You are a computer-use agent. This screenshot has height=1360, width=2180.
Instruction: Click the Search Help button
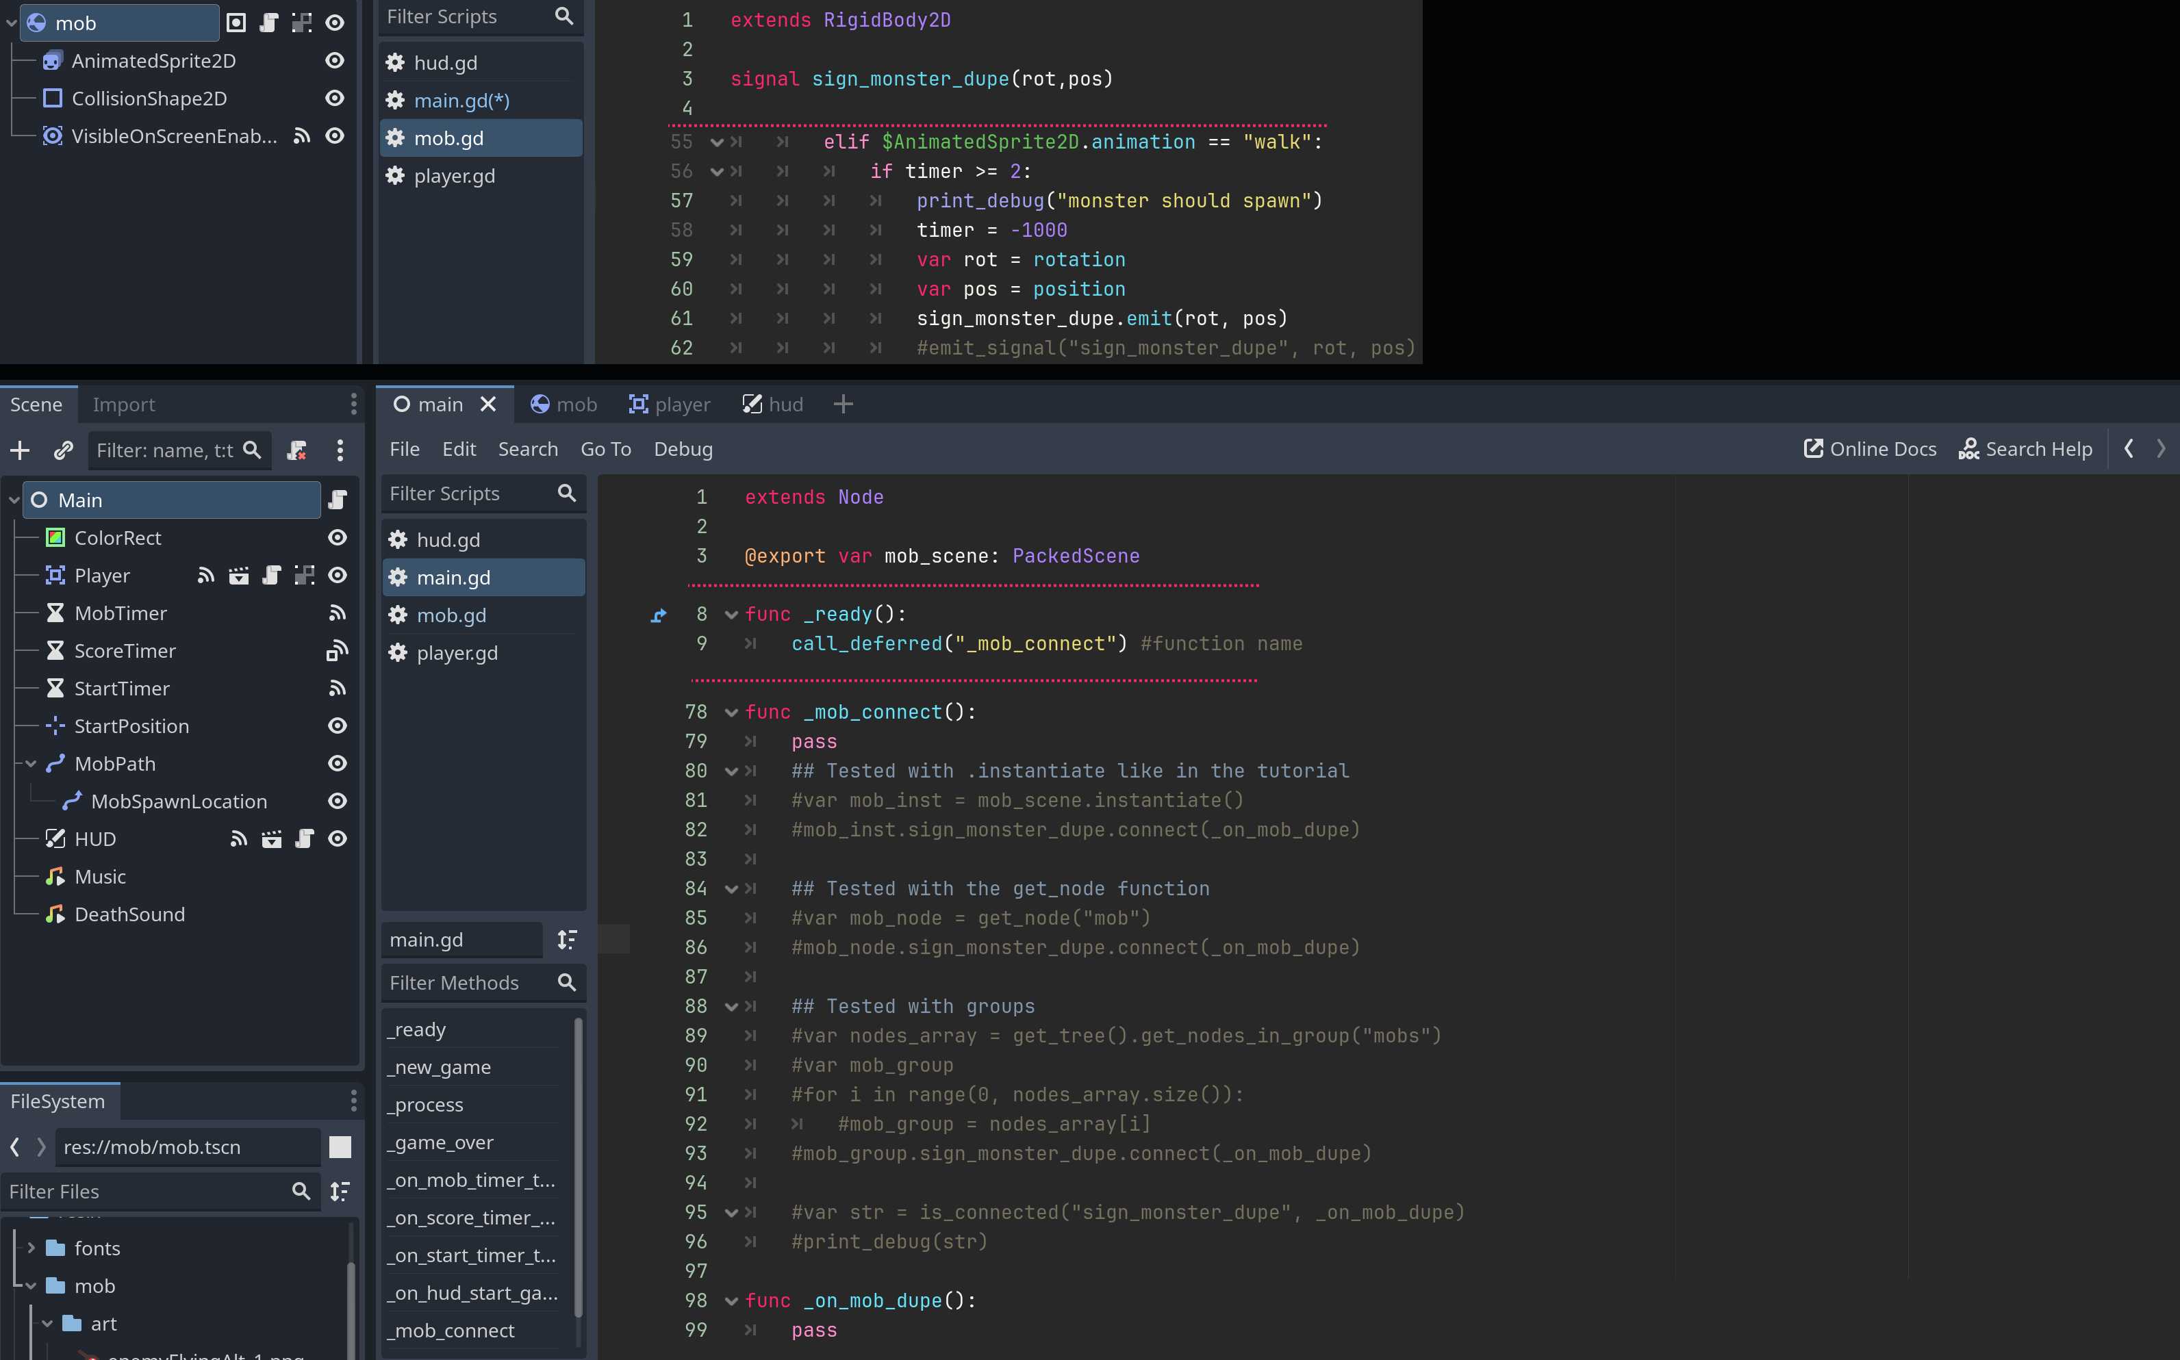(x=2025, y=448)
